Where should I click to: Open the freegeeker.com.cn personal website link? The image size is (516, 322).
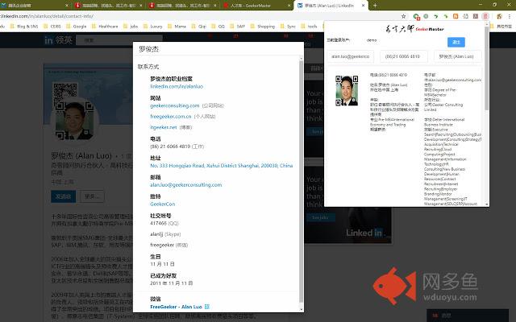[x=170, y=116]
